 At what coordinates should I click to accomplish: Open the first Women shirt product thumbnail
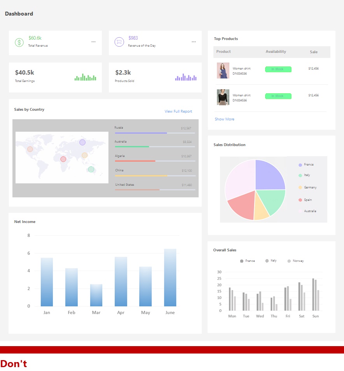[x=223, y=70]
